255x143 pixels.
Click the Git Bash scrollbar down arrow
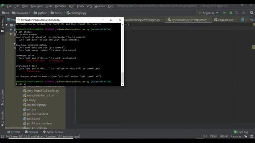122,84
